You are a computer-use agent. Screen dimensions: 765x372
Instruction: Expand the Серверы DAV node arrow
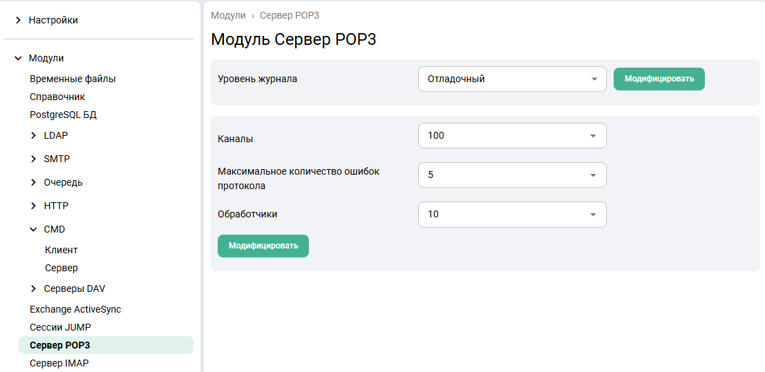point(33,289)
